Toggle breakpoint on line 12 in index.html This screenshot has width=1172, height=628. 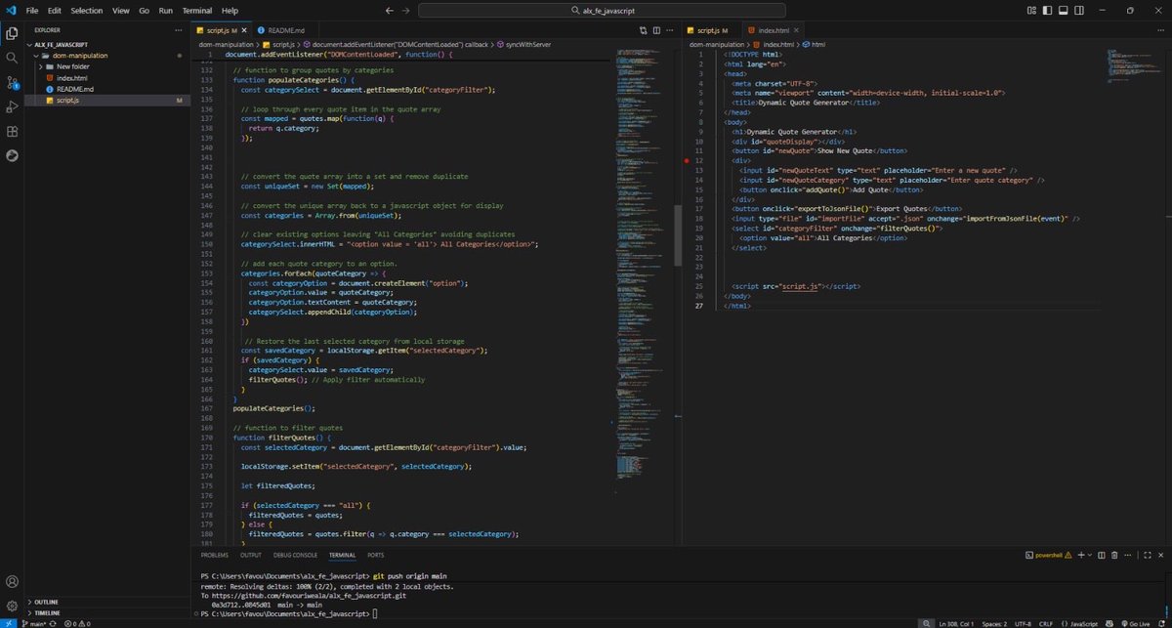tap(688, 159)
